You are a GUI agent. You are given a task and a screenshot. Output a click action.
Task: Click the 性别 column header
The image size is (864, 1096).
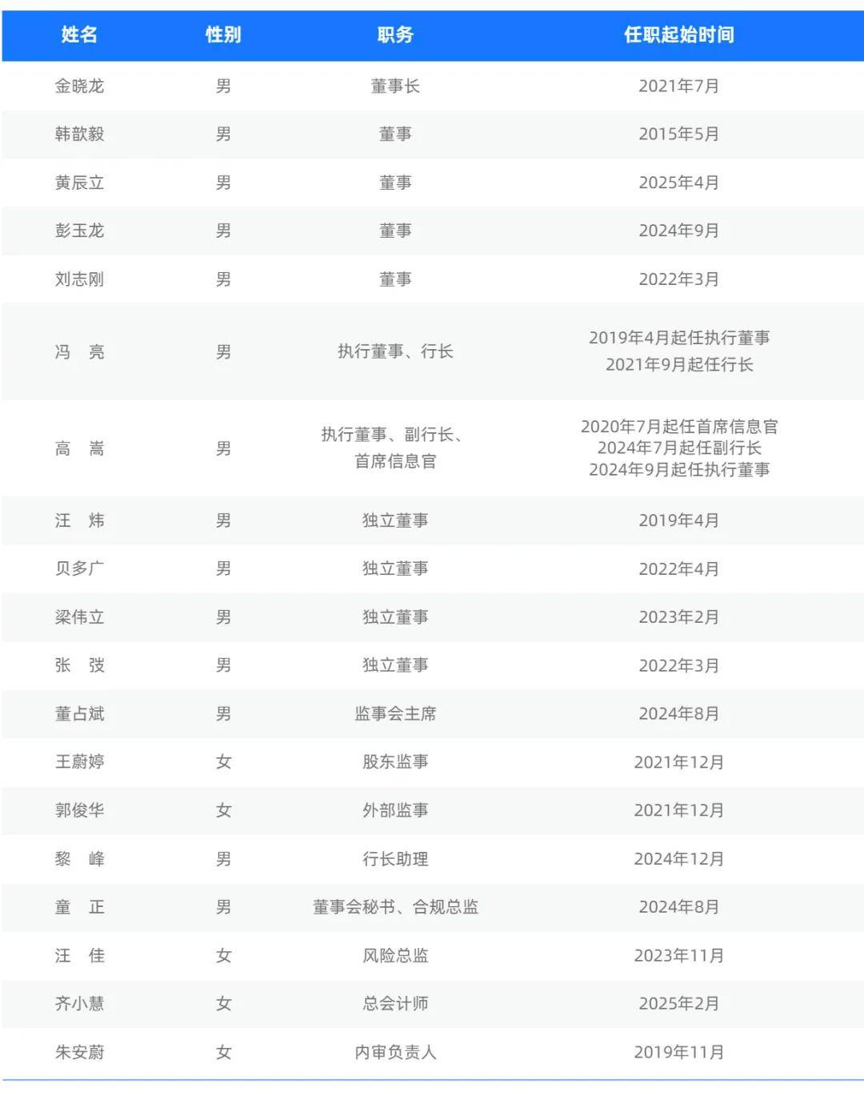(223, 34)
